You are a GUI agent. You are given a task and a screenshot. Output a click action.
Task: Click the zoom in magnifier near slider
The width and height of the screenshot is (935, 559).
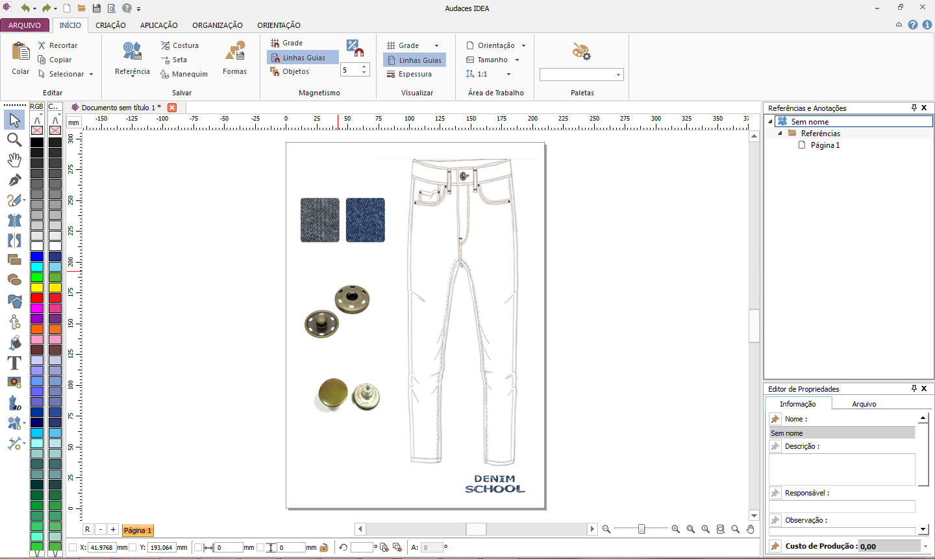pyautogui.click(x=676, y=529)
